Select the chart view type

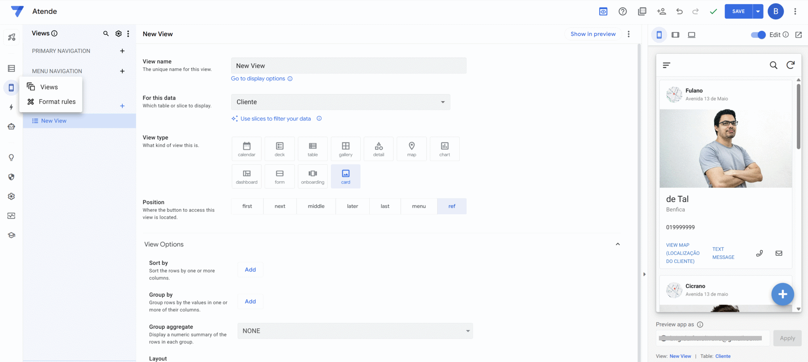point(444,149)
